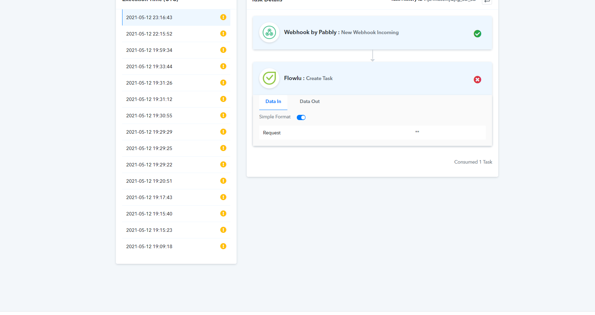Select execution 2021-05-12 19:31:12

click(176, 99)
